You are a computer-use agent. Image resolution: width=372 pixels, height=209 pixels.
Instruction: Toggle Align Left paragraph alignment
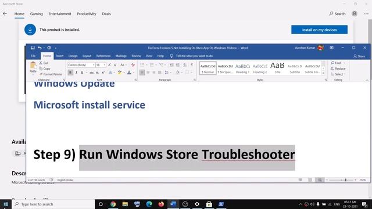pos(142,73)
